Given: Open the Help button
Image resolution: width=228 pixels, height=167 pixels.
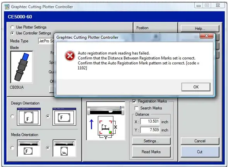Looking at the screenshot, I should 200,29.
